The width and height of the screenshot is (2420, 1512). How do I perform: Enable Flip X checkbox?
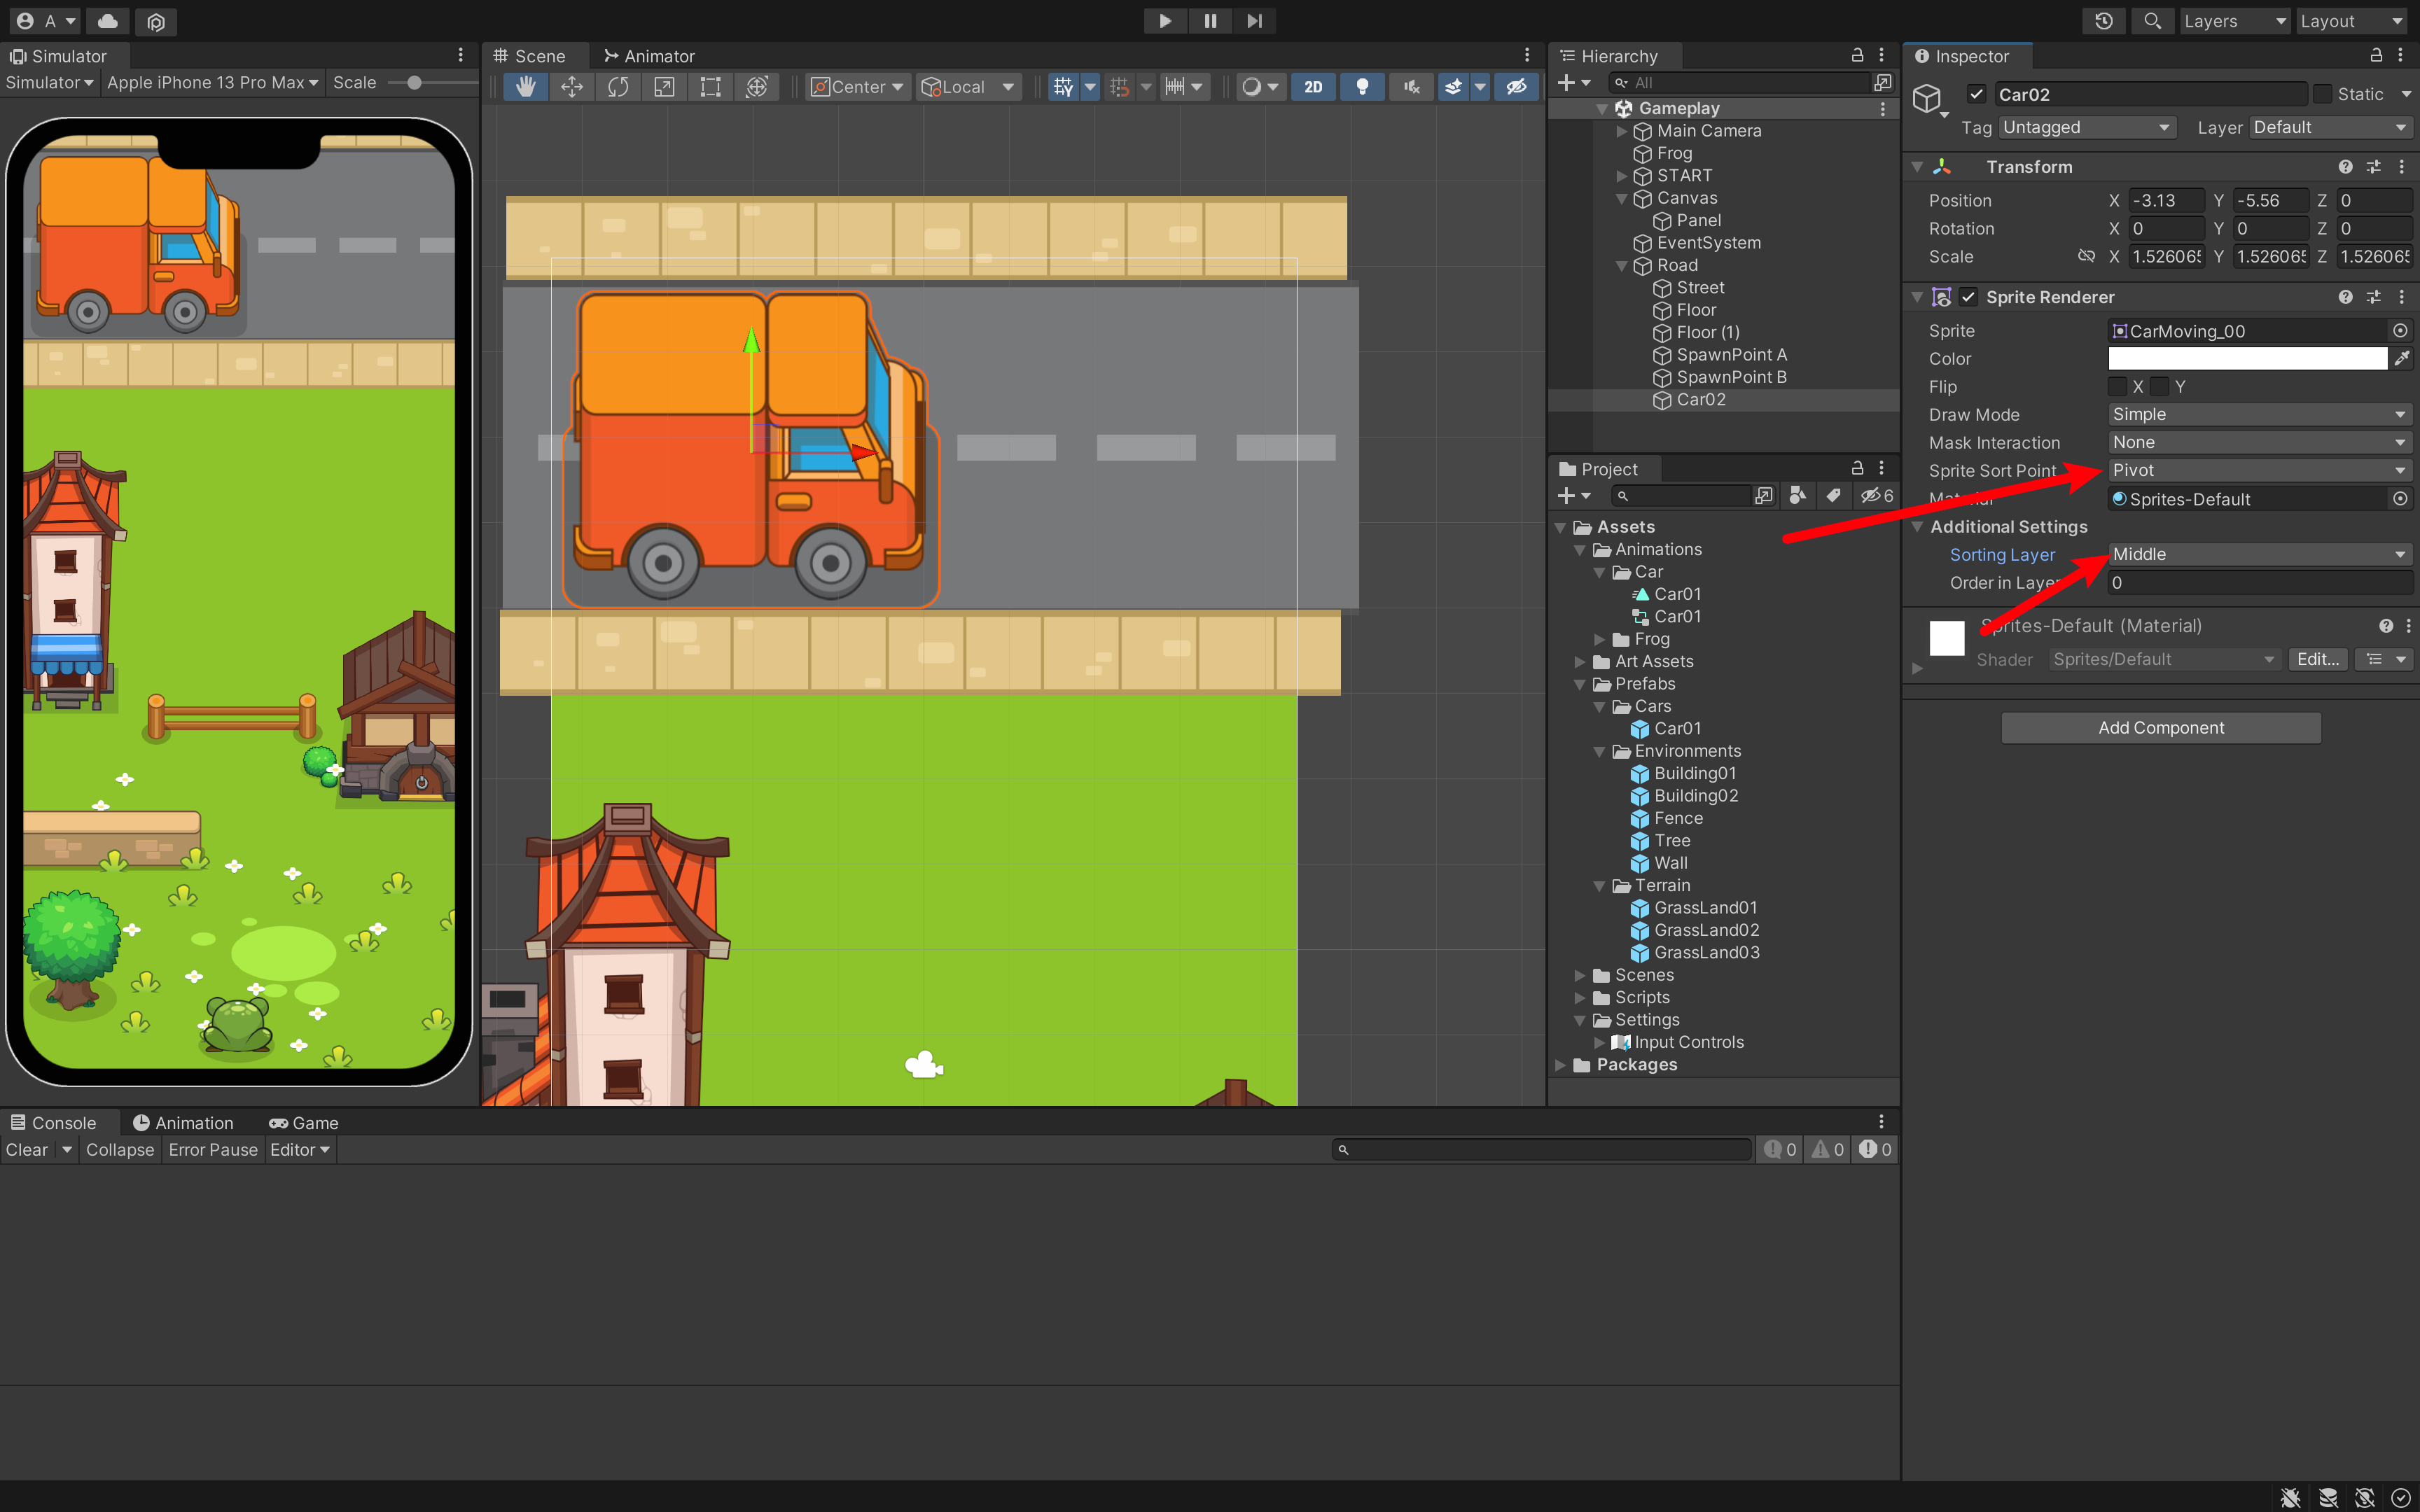click(2117, 387)
